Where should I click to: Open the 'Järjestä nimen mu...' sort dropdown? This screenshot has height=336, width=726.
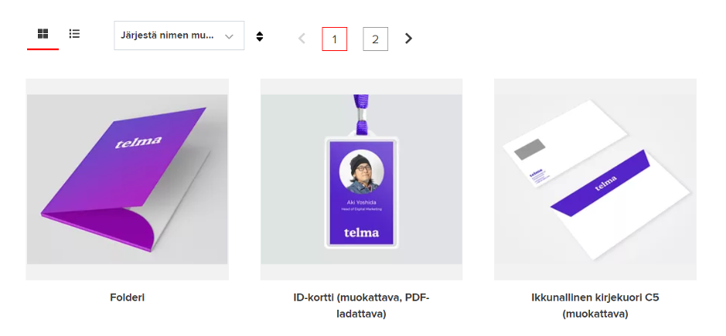pos(179,36)
